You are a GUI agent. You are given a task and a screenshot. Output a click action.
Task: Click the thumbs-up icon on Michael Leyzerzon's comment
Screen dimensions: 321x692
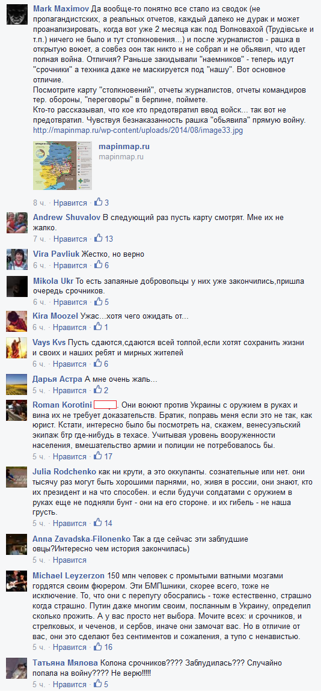[x=99, y=647]
